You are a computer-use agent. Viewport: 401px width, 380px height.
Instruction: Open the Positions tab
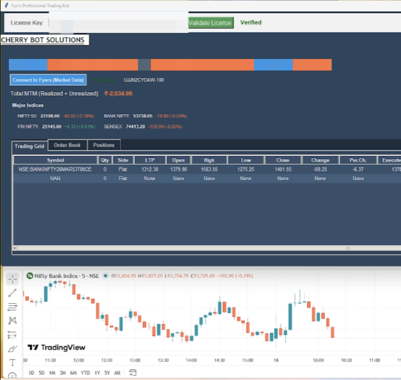coord(104,145)
